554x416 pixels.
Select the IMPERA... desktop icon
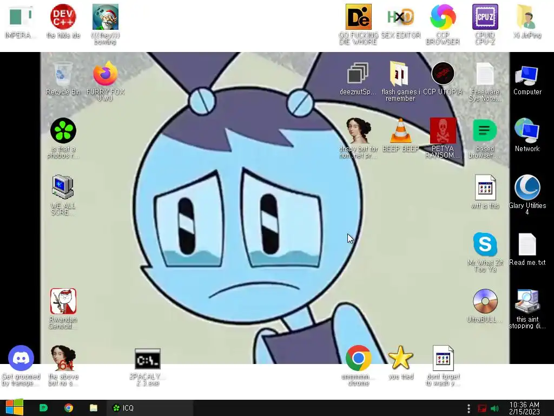(x=21, y=17)
